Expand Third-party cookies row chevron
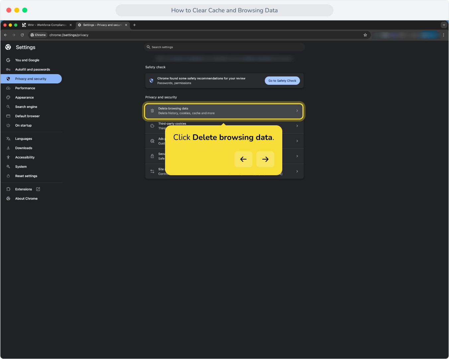This screenshot has height=359, width=449. pyautogui.click(x=297, y=126)
